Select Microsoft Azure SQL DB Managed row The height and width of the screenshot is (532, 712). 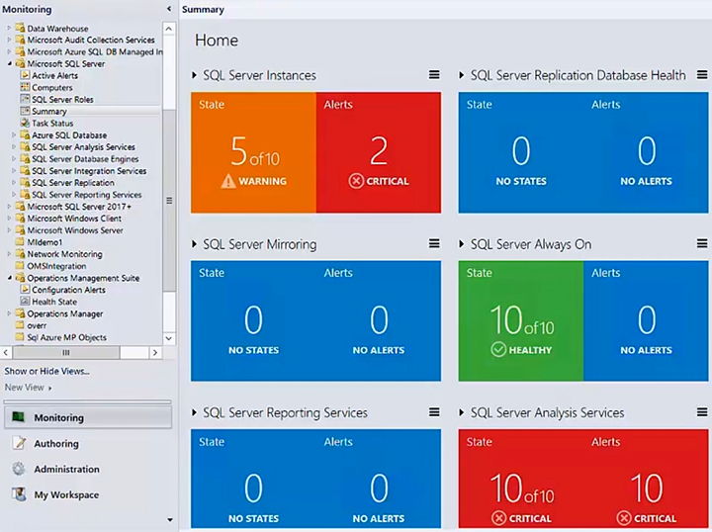point(95,51)
